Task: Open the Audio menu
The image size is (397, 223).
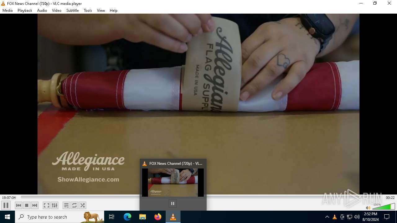Action: pyautogui.click(x=42, y=11)
